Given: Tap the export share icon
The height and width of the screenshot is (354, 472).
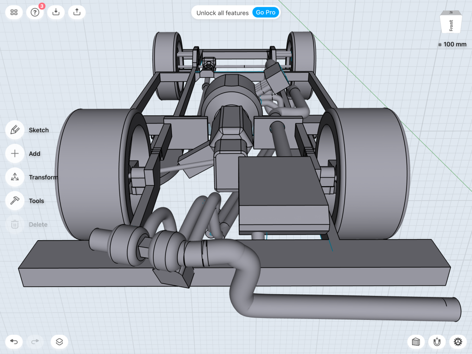Looking at the screenshot, I should [x=77, y=12].
